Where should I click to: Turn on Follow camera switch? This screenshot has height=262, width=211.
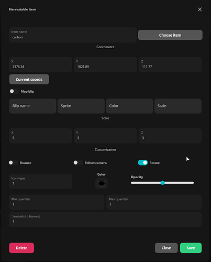pos(78,162)
